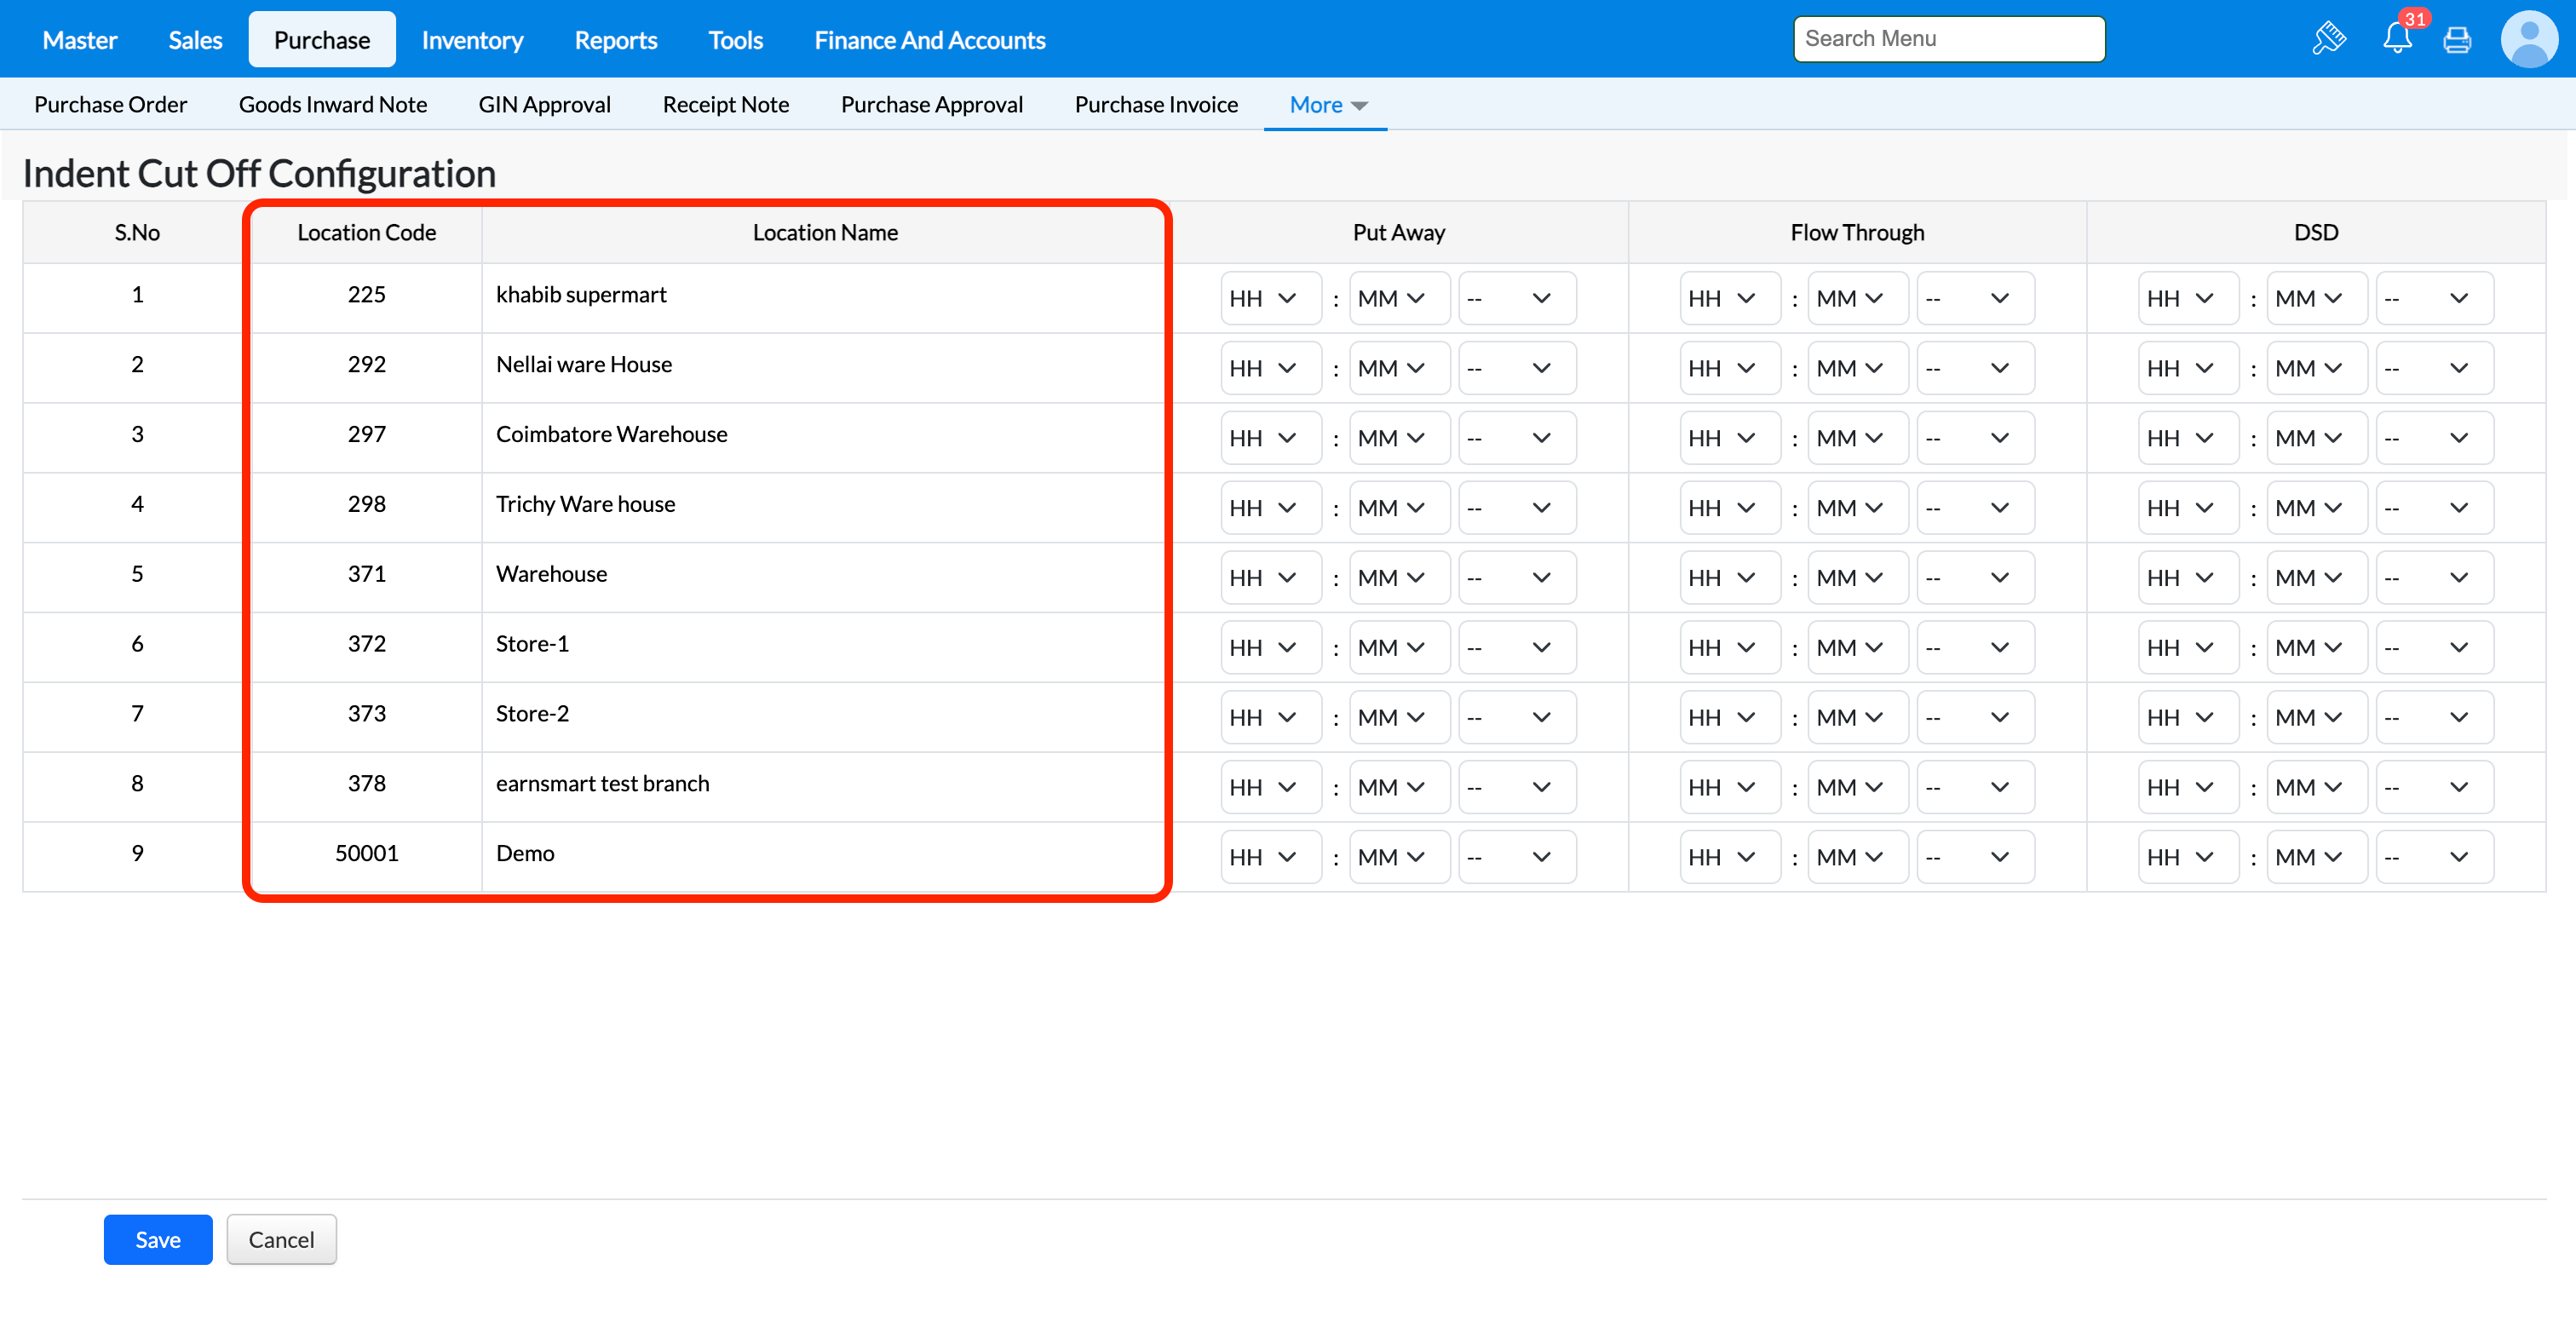Image resolution: width=2576 pixels, height=1339 pixels.
Task: Focus the Search Menu input field
Action: click(1948, 39)
